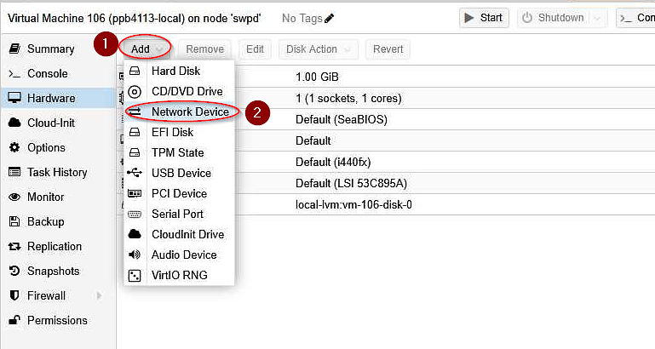
Task: Choose TPM State menu entry
Action: point(179,152)
